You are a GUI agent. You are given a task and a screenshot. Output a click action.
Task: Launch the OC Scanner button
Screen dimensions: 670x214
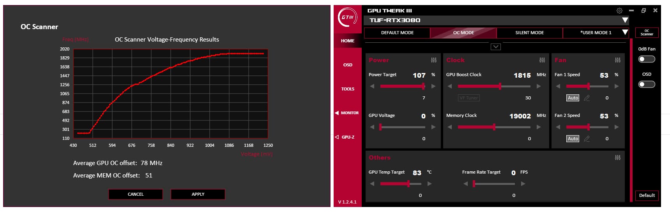[x=647, y=33]
